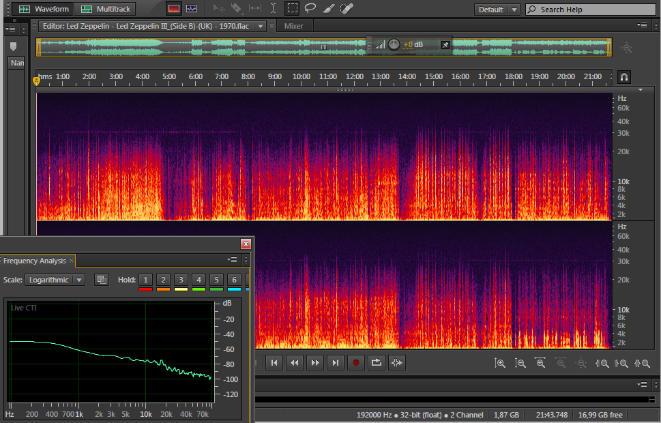Open the Default workspace dropdown
Screen dimensions: 661x423
coord(497,10)
